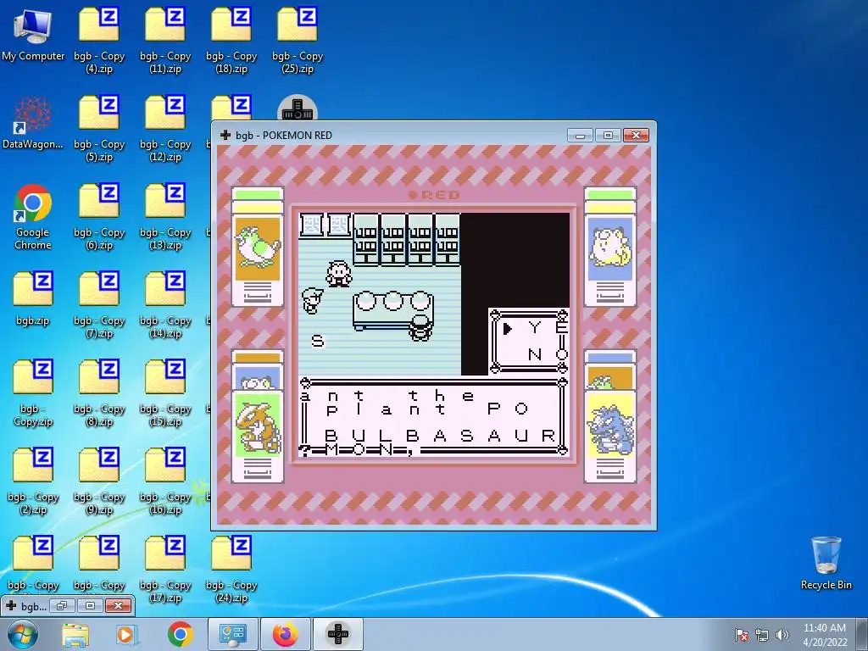The width and height of the screenshot is (868, 651).
Task: Switch to the bgb emulator taskbar button
Action: [338, 634]
